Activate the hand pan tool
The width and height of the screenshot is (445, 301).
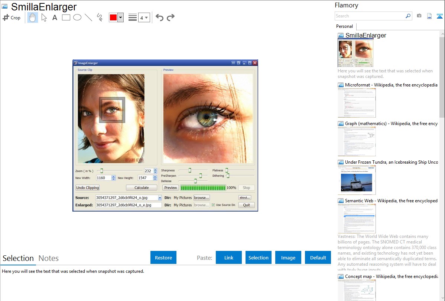coord(33,17)
